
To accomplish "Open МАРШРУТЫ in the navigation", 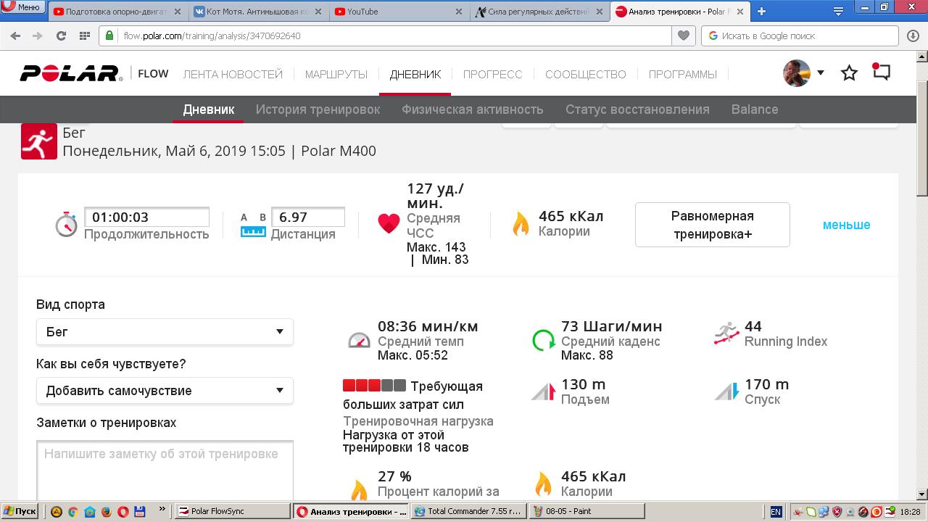I will coord(336,74).
